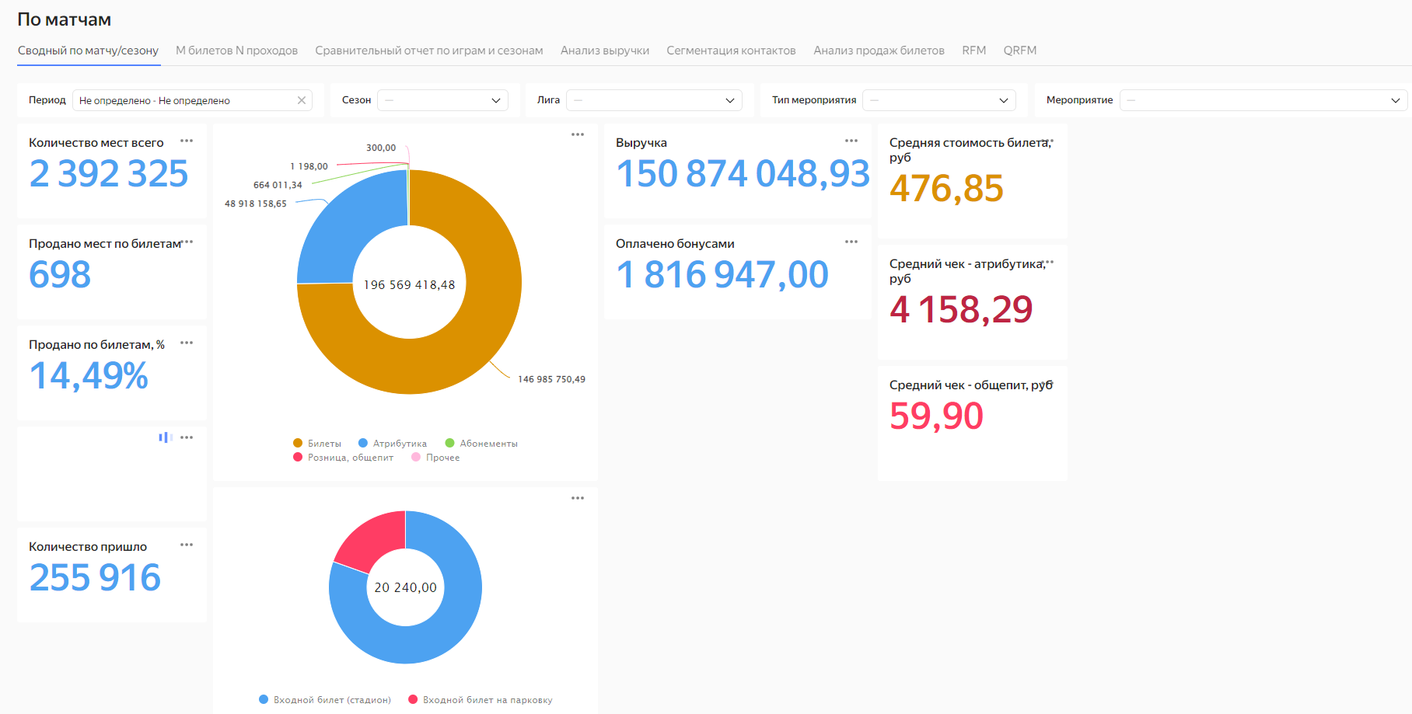This screenshot has width=1412, height=714.
Task: Open three-dot menu on Выручка card
Action: [x=851, y=141]
